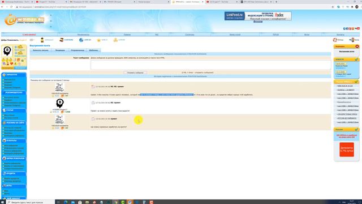Open a new browser tab with plus
Viewport: 362px width, 204px height.
click(x=277, y=2)
